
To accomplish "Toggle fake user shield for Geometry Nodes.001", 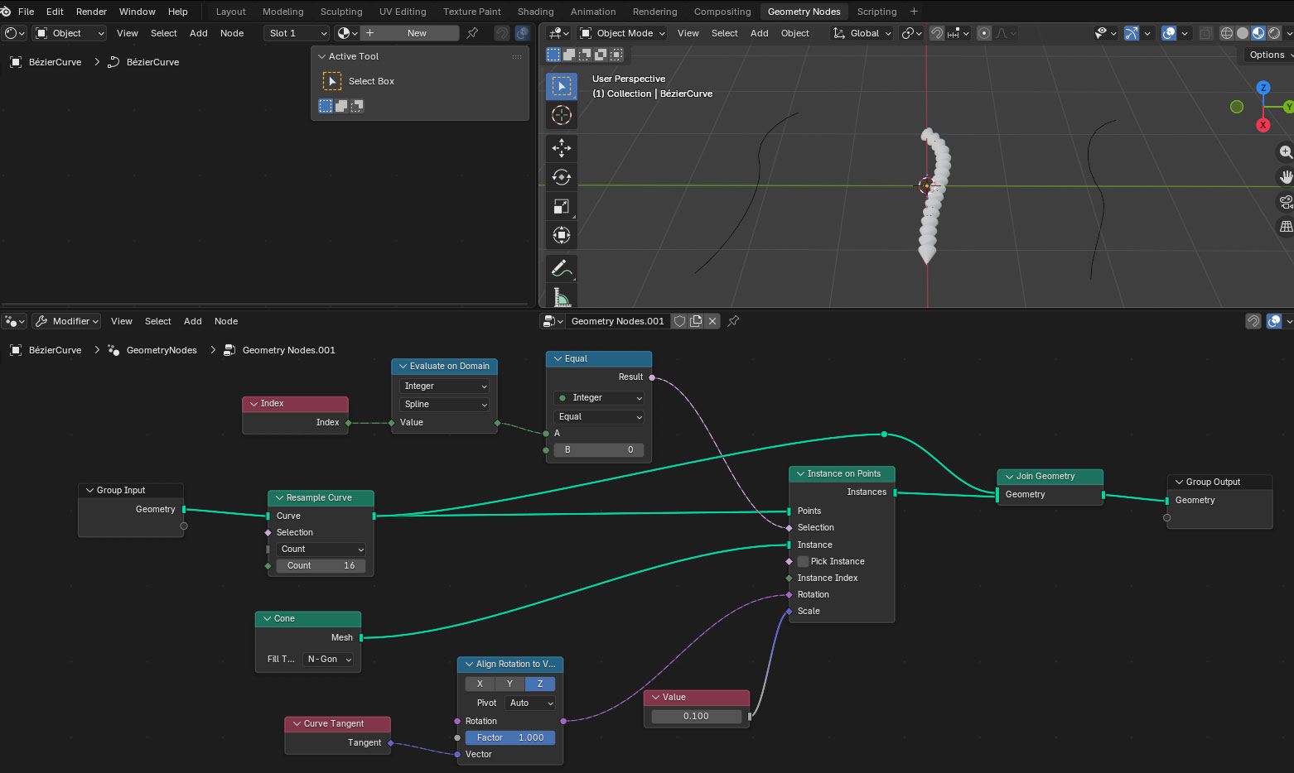I will click(x=679, y=321).
